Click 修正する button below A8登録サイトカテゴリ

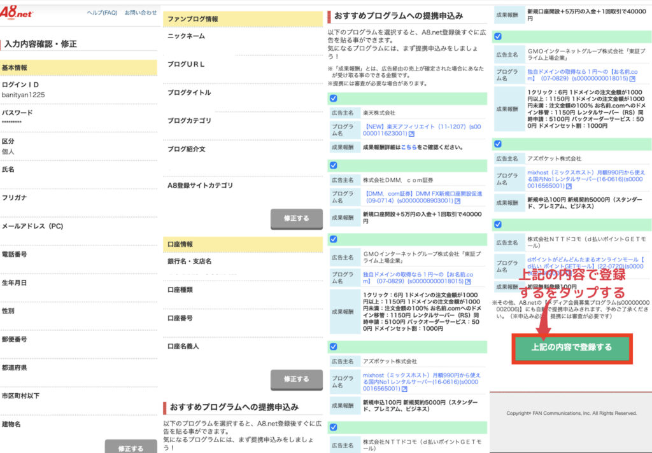pos(297,219)
